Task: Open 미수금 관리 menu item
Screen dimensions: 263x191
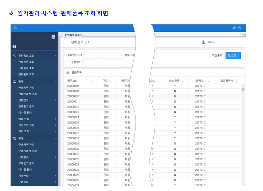Action: pos(25,112)
